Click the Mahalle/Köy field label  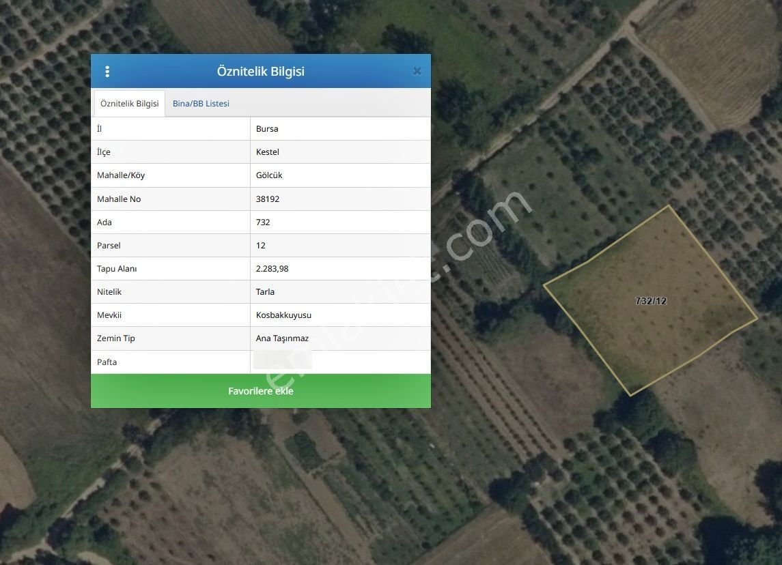tap(121, 175)
